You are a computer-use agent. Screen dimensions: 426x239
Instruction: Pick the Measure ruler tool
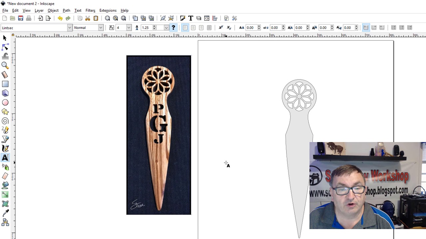(x=5, y=75)
